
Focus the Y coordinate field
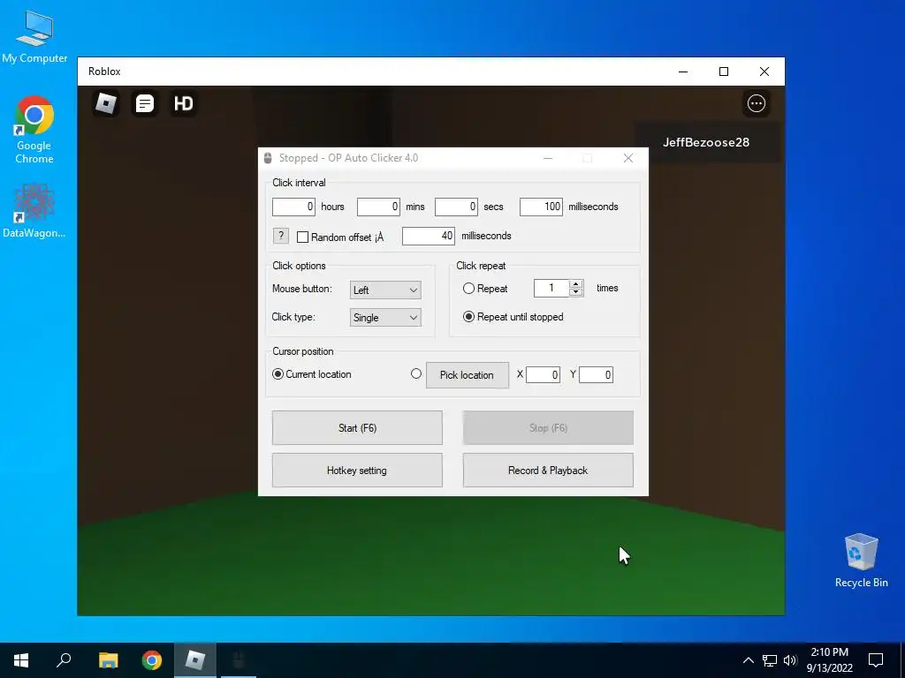[597, 375]
